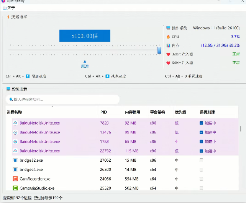Click the bridge32.exe process icon
Image resolution: width=246 pixels, height=203 pixels.
click(x=15, y=160)
